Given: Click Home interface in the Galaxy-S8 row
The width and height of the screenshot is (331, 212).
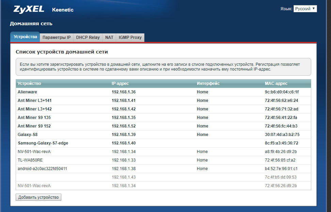Looking at the screenshot, I should pos(202,134).
